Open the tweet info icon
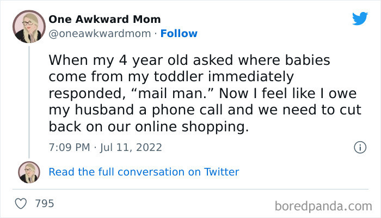381x218 pixels. [359, 147]
